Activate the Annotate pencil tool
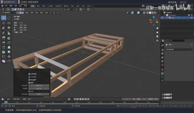 (x=4, y=33)
